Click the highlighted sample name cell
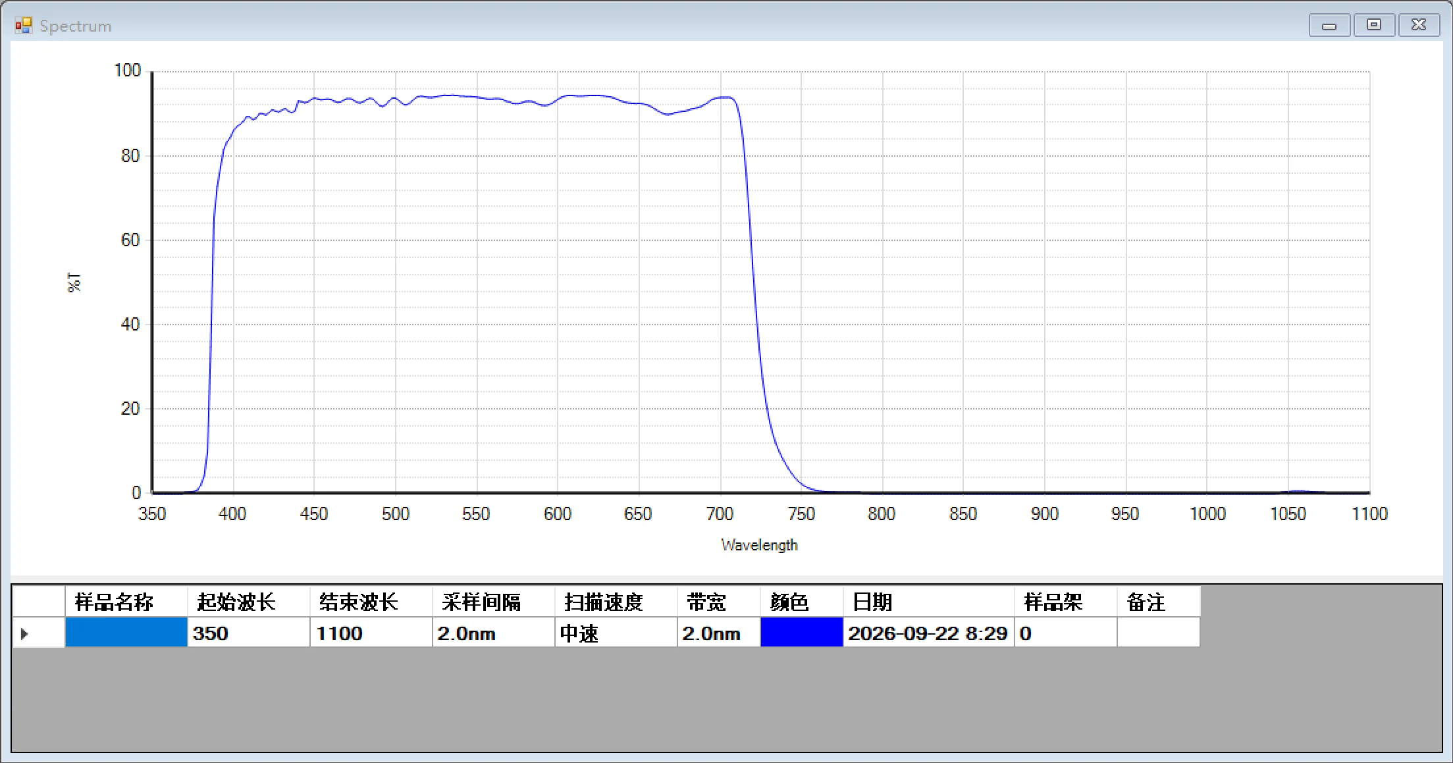Viewport: 1453px width, 763px height. [126, 633]
